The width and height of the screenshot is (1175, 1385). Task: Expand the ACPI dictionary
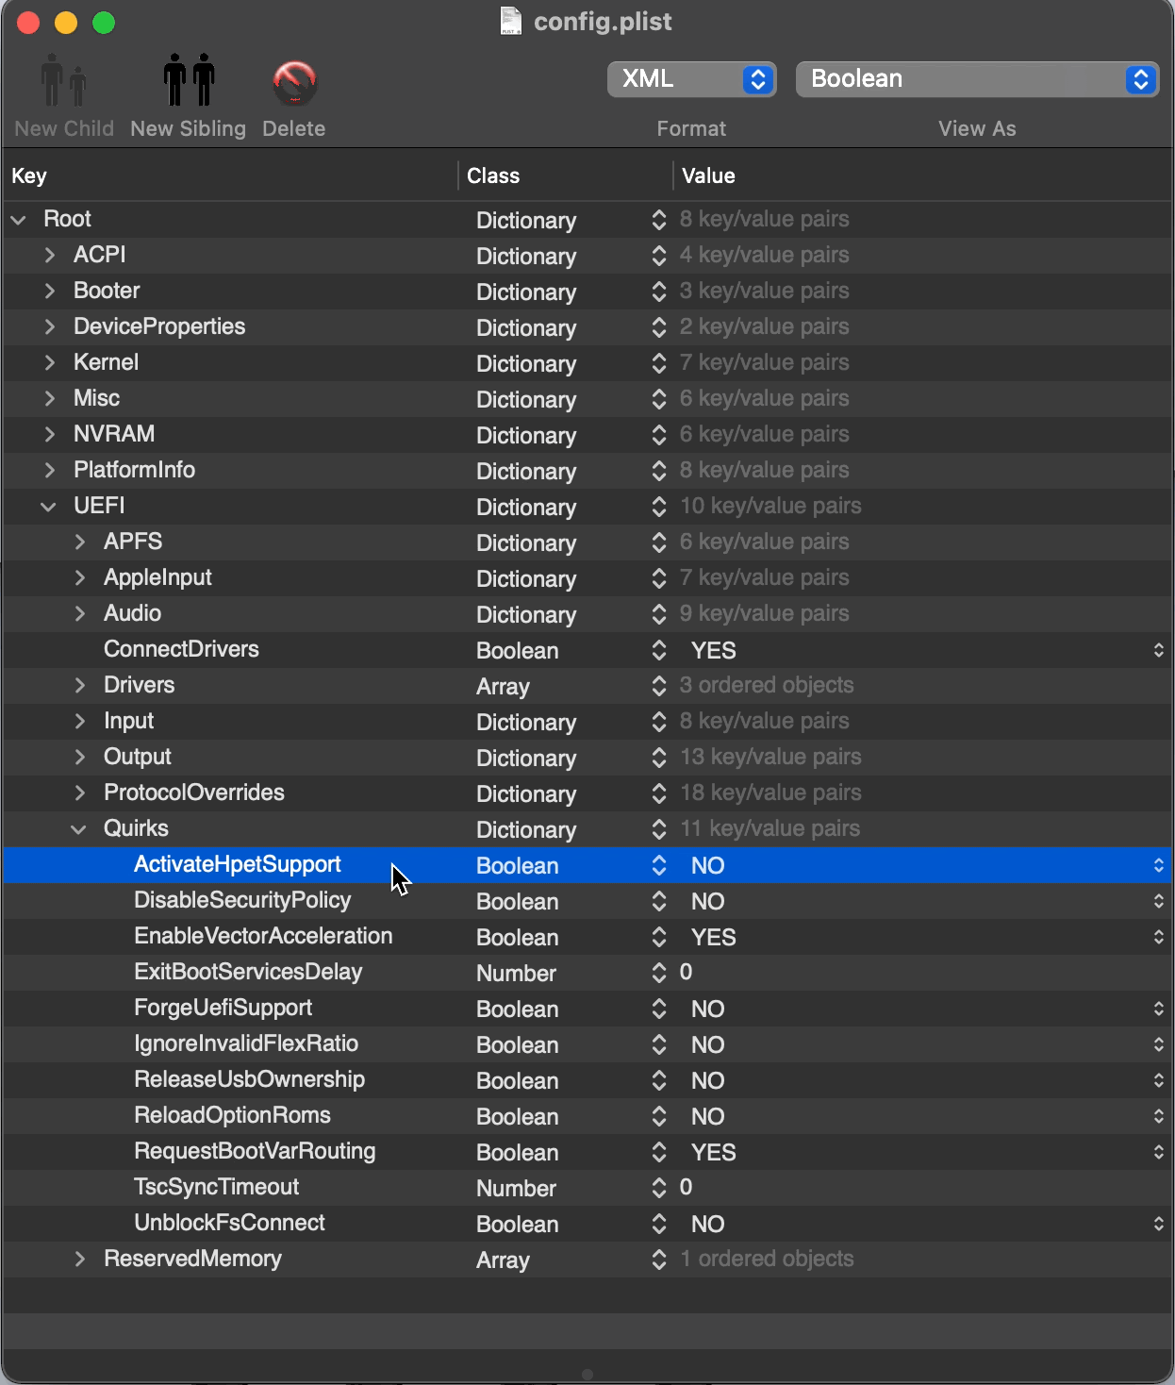(x=49, y=255)
